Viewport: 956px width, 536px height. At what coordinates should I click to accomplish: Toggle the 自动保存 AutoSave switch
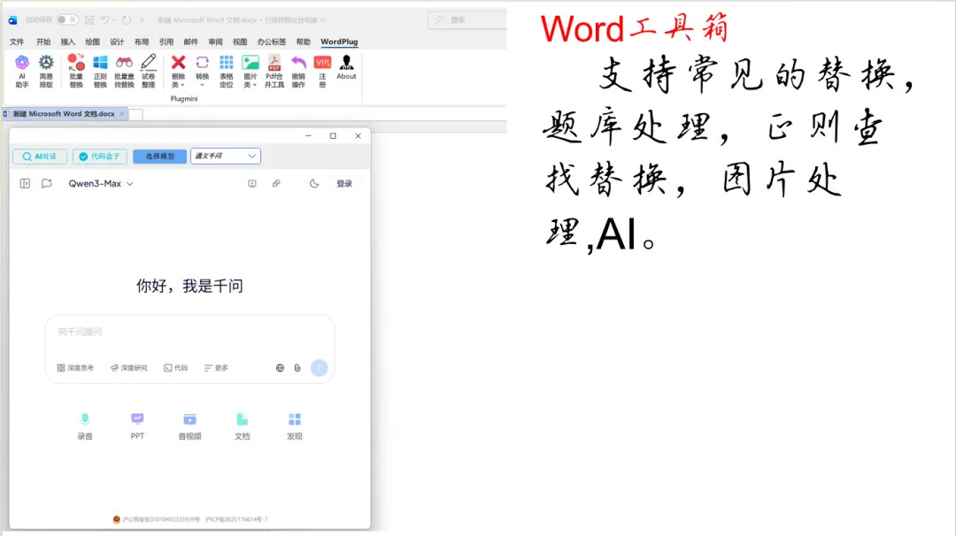point(67,20)
